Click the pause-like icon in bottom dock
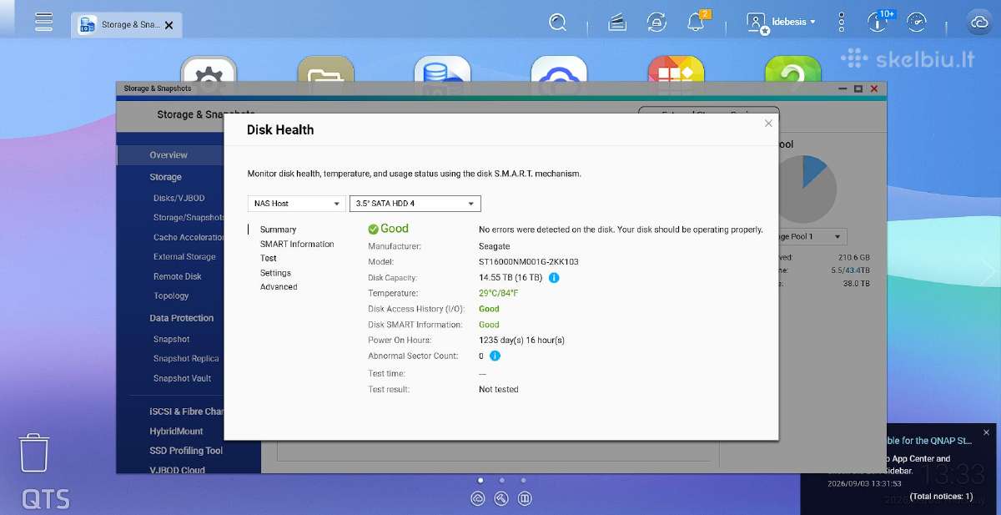This screenshot has height=515, width=1001. pyautogui.click(x=525, y=498)
